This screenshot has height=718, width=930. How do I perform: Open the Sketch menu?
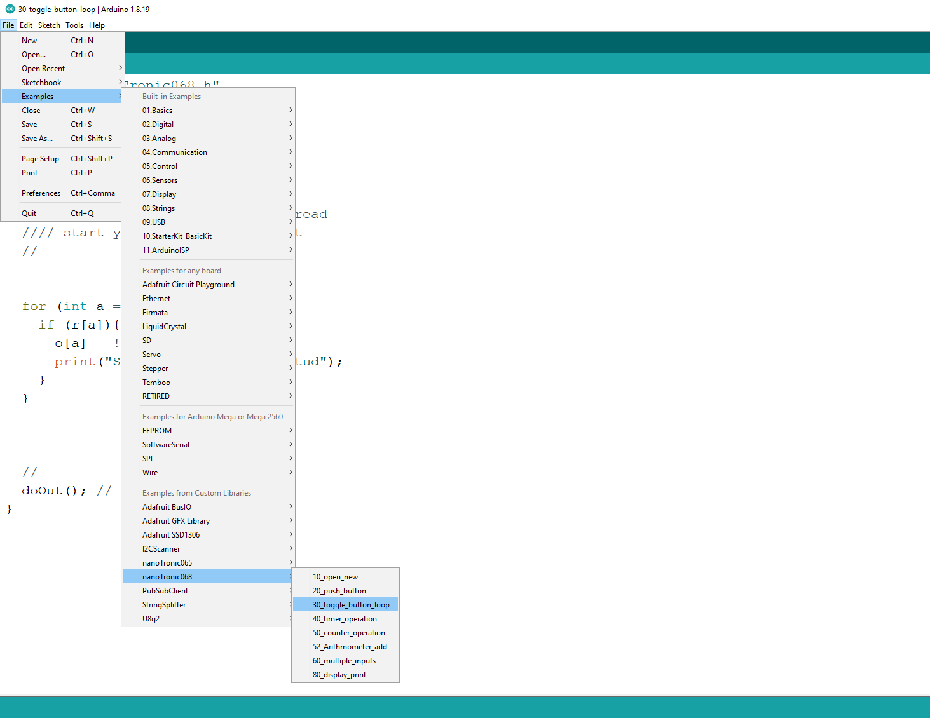pos(49,25)
